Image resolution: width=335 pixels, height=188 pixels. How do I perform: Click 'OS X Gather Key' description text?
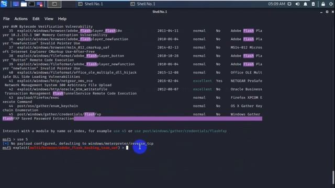tap(247, 106)
